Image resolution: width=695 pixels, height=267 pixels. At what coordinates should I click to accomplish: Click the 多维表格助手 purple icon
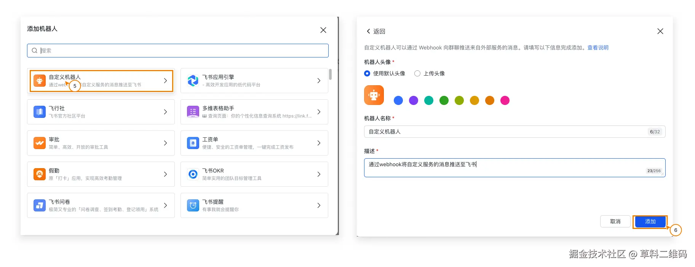tap(193, 112)
